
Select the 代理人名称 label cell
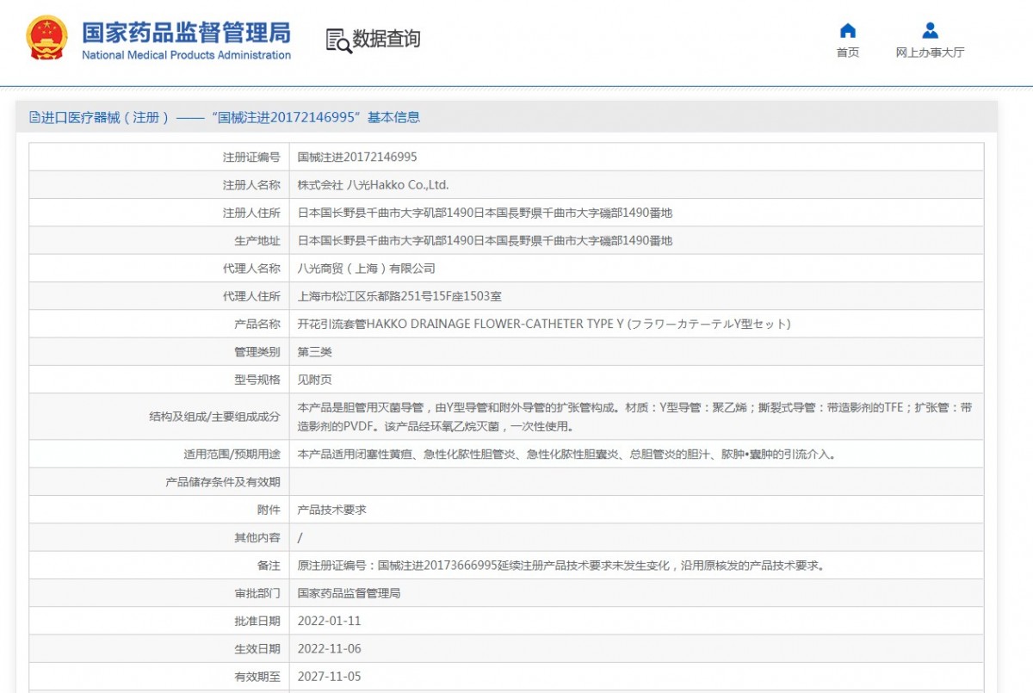click(x=159, y=269)
